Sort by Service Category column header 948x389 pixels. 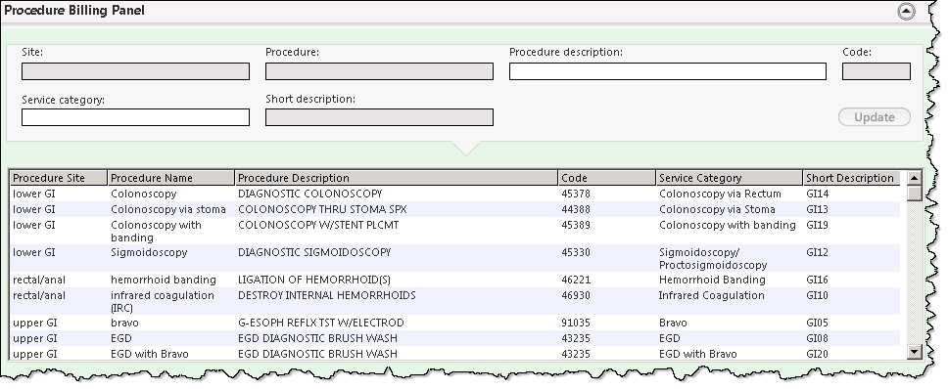point(730,178)
